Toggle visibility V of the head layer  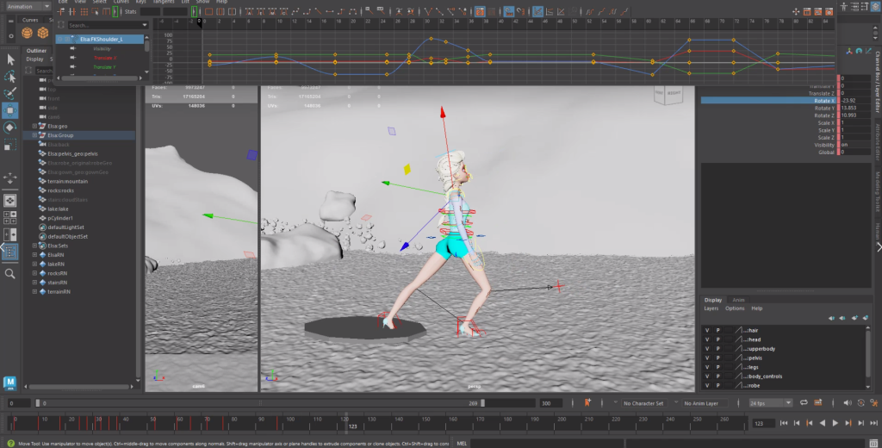(x=707, y=339)
